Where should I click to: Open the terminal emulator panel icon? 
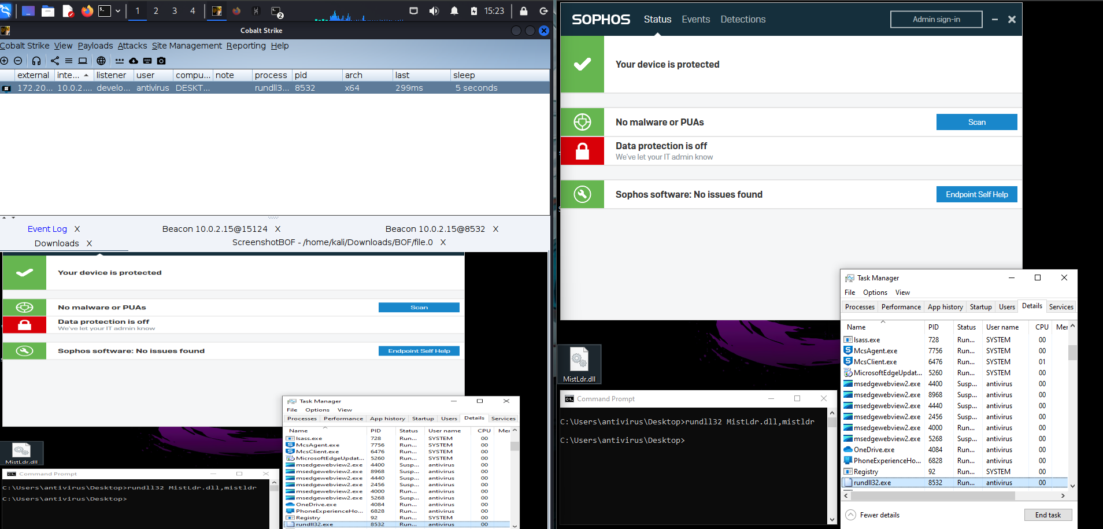104,10
